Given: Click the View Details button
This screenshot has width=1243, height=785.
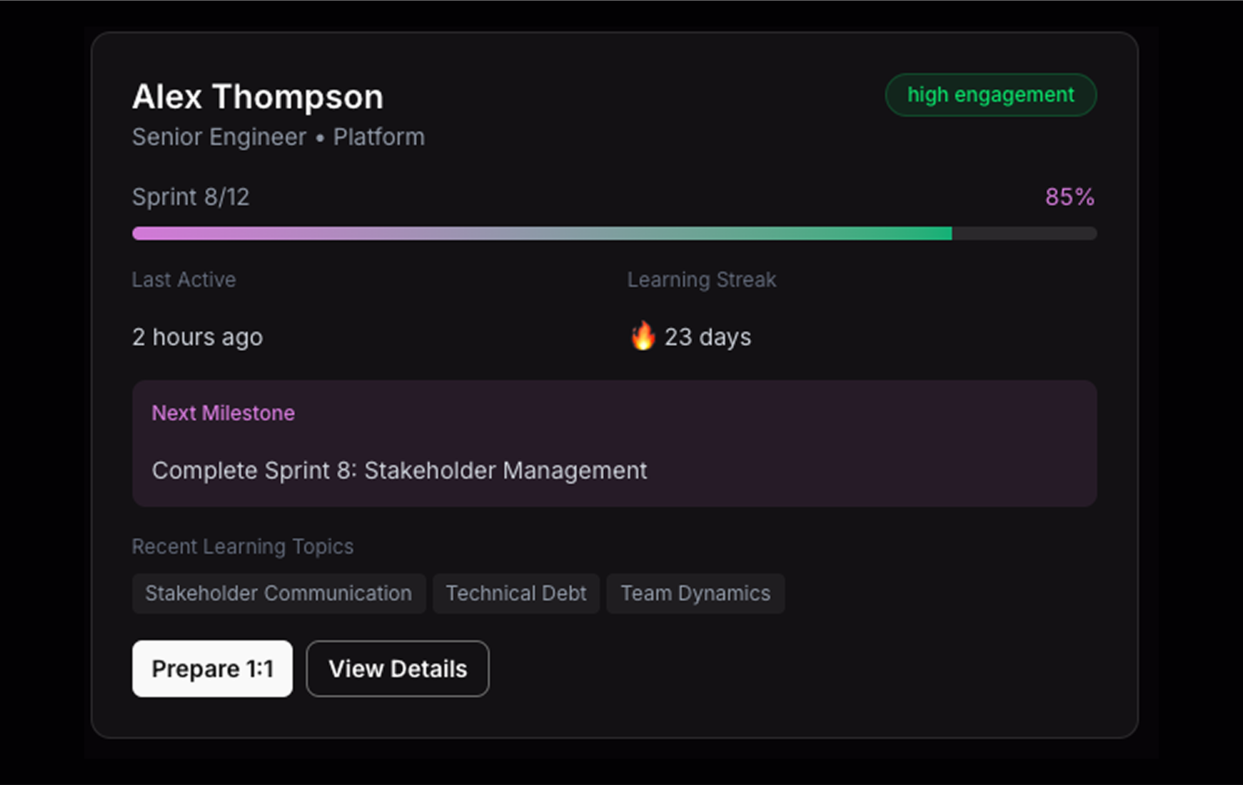Looking at the screenshot, I should [x=397, y=669].
